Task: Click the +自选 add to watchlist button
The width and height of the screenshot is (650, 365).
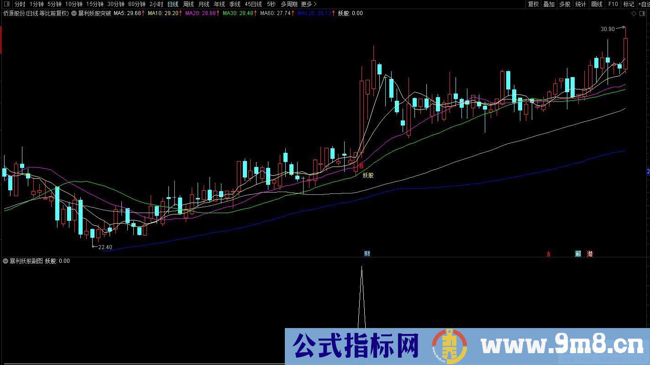Action: (x=644, y=4)
